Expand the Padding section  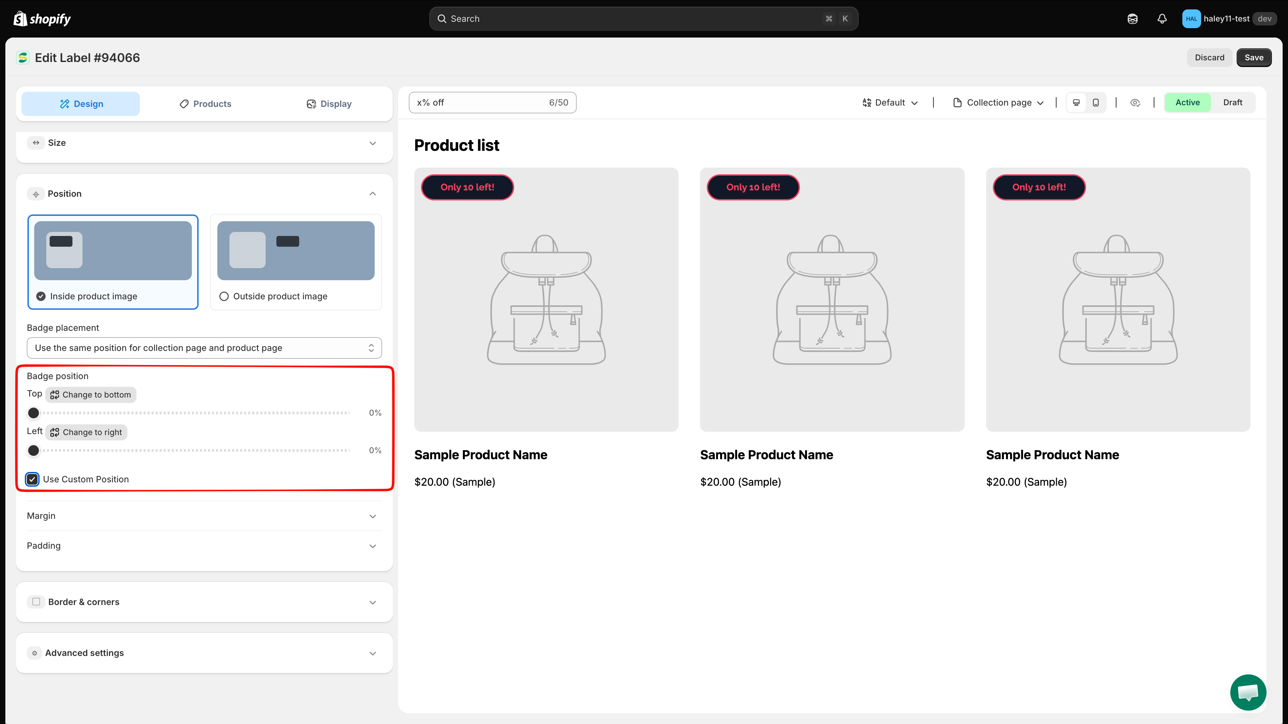point(204,546)
